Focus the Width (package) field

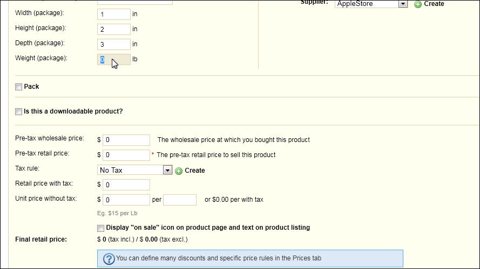[x=114, y=14]
